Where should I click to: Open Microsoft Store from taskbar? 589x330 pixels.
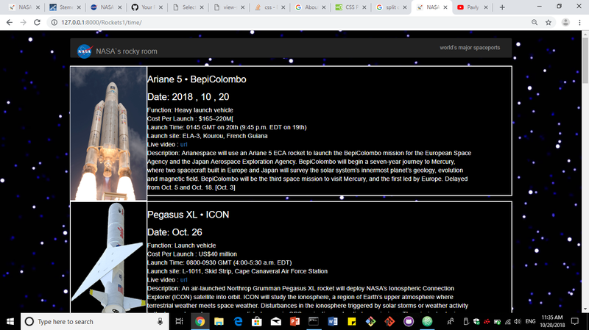tap(256, 321)
